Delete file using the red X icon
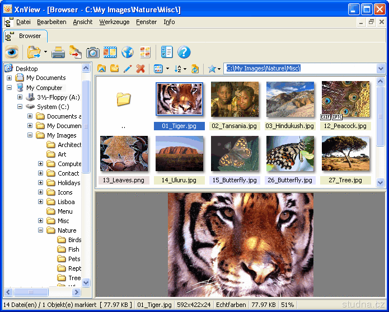The height and width of the screenshot is (312, 389). pos(140,69)
